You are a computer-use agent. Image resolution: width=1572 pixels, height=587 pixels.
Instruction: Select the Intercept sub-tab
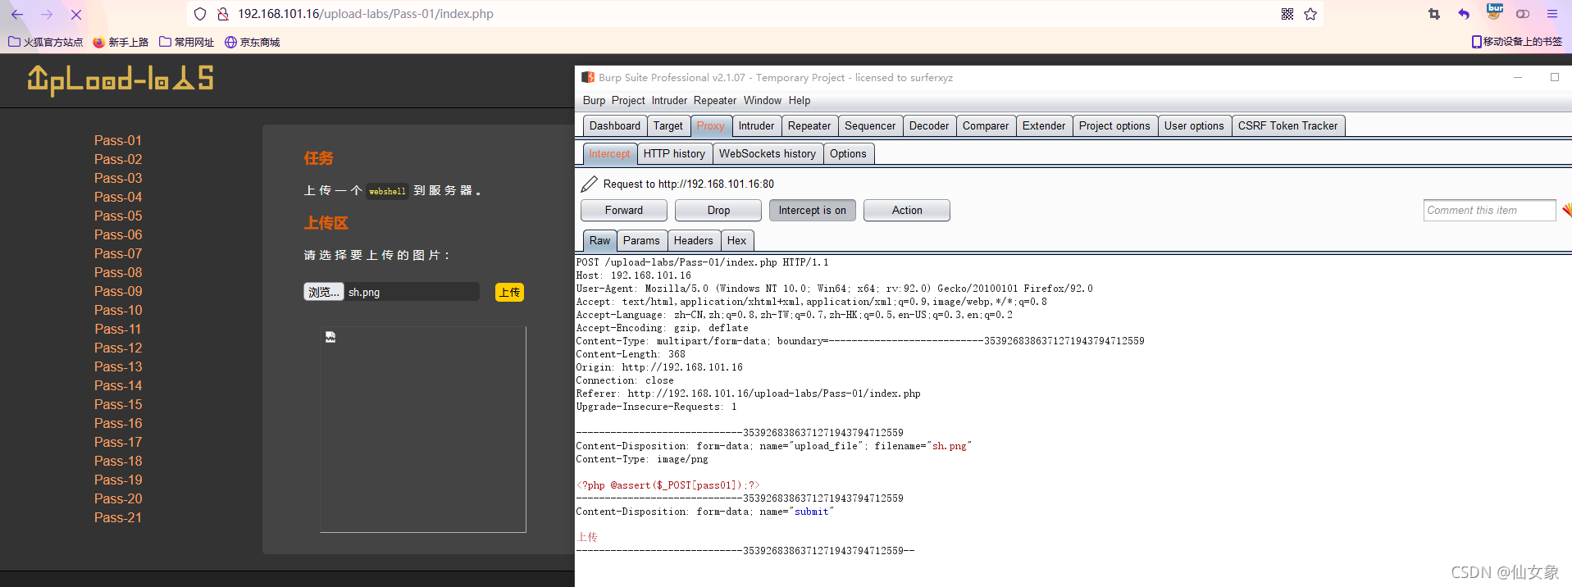(x=609, y=153)
